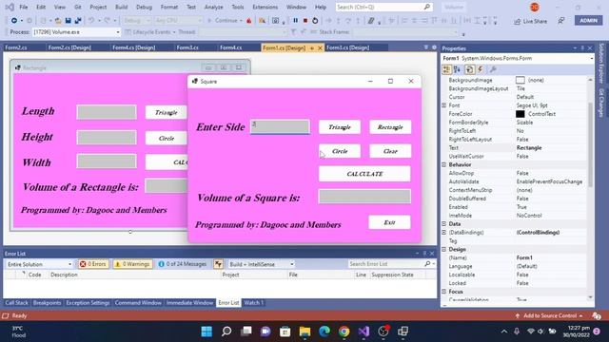Click the Length text box in Rectangle form
The width and height of the screenshot is (609, 342).
point(107,112)
